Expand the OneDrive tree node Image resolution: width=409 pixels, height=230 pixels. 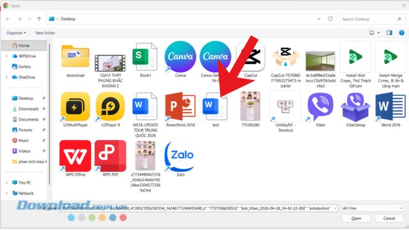coord(6,77)
